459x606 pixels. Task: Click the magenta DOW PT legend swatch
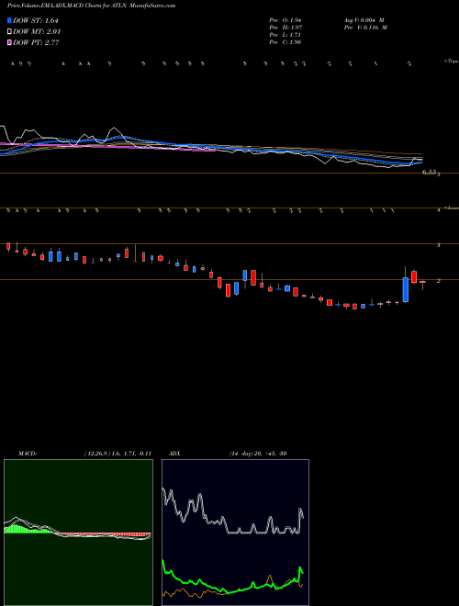(x=9, y=42)
